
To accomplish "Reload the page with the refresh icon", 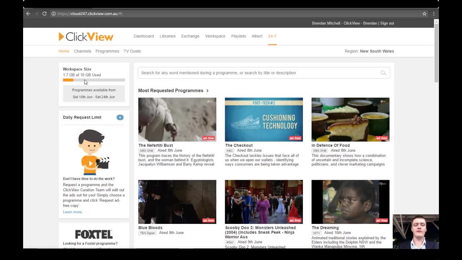I will (x=44, y=14).
